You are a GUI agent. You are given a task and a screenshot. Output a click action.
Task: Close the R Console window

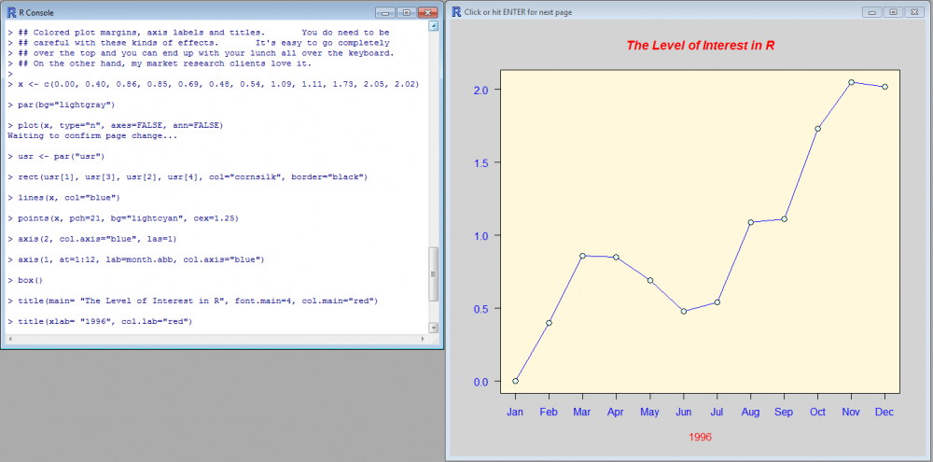[x=427, y=14]
